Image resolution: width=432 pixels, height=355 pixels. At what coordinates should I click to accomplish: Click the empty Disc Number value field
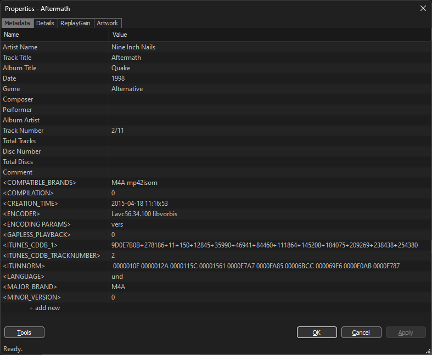click(x=270, y=151)
